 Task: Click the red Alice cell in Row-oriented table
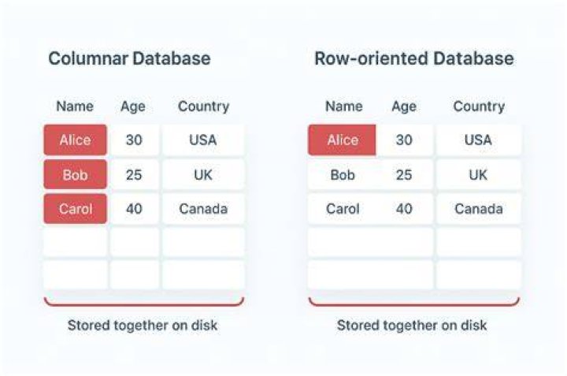tap(342, 140)
